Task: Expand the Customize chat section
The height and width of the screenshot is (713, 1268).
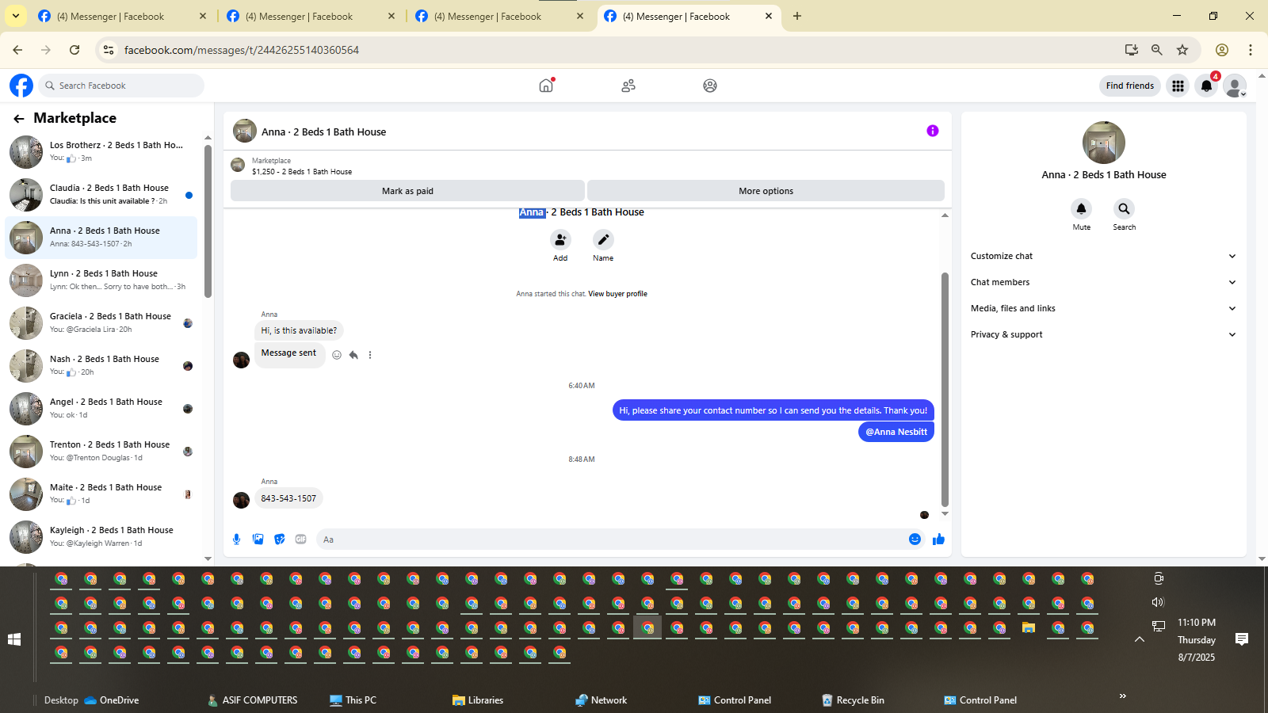Action: [1103, 256]
